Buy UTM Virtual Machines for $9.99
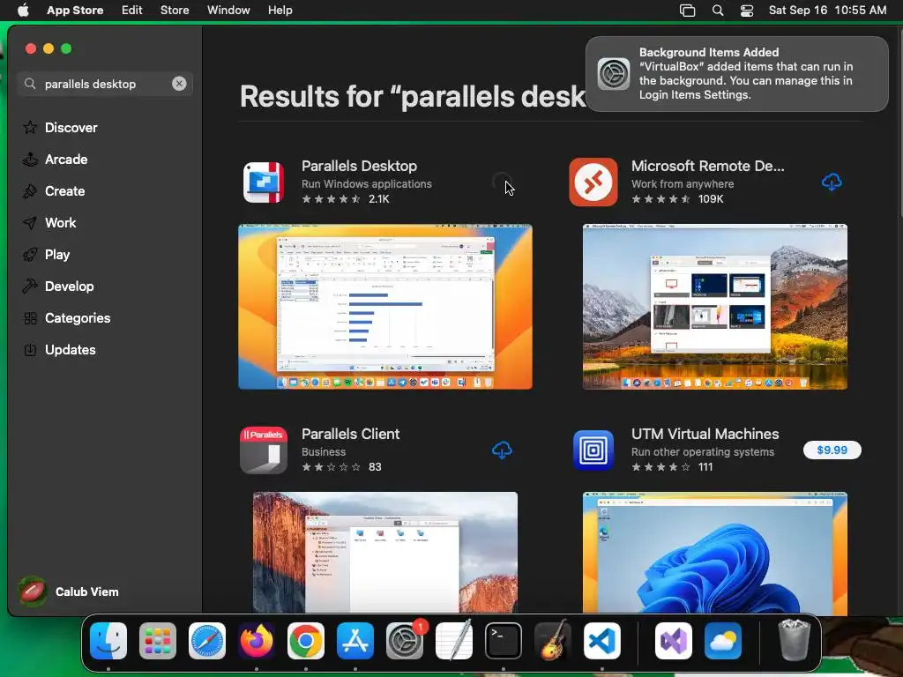Screen dimensions: 903x677 832,450
